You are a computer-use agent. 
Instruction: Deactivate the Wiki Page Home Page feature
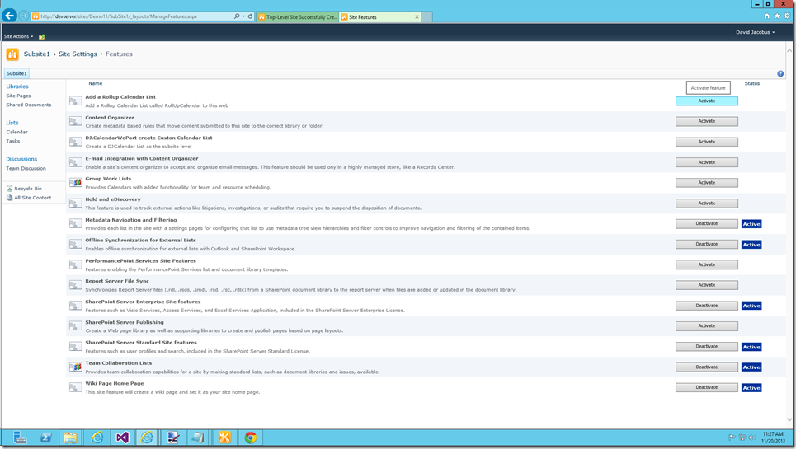coord(707,387)
